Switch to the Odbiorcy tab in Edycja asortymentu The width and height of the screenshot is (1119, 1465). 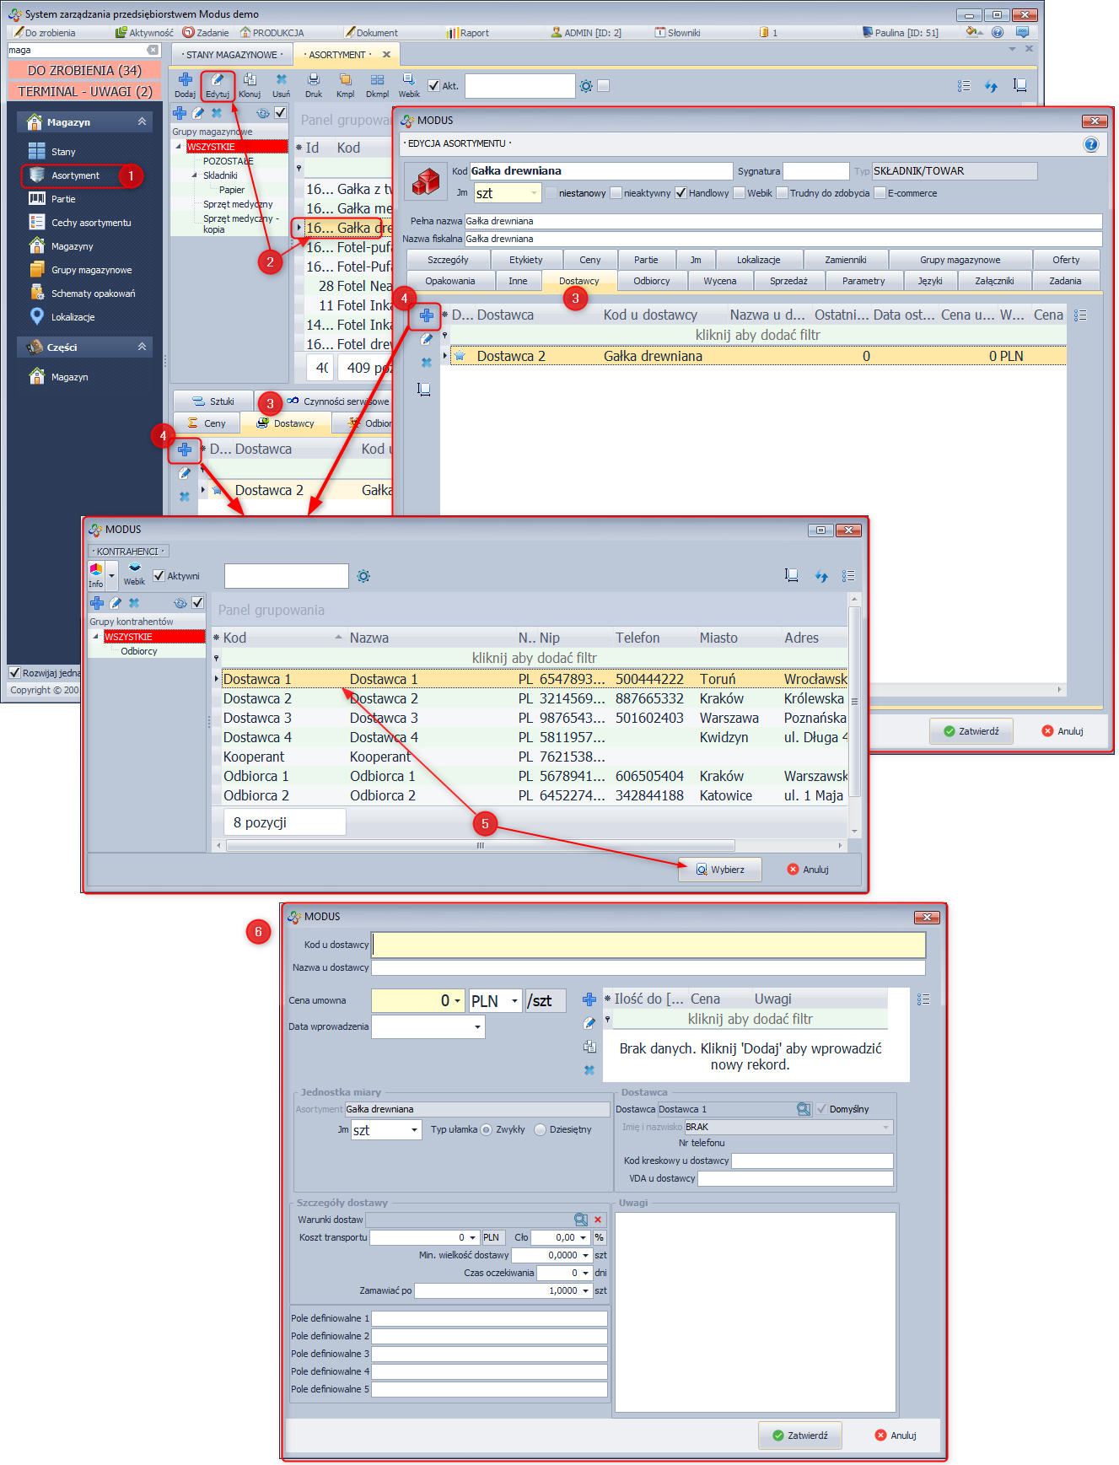coord(652,281)
